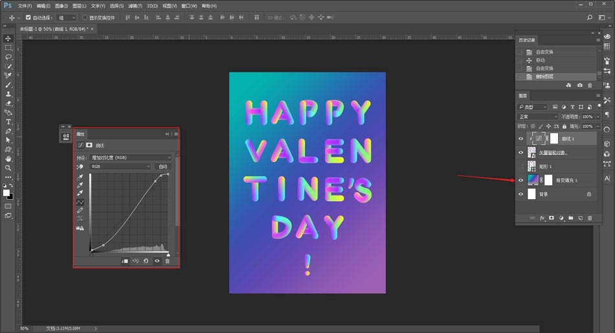Enable the Show Transform Controls (显示变换控件) checkbox
Image resolution: width=615 pixels, height=333 pixels.
(85, 17)
